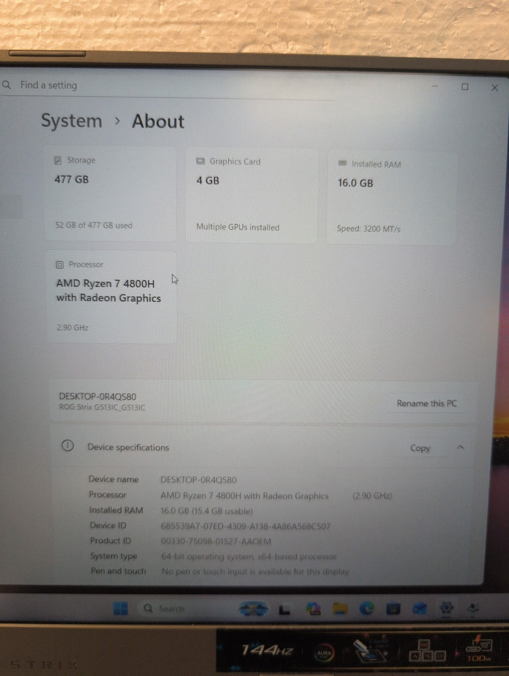Click 52 GB of 477 GB used
The width and height of the screenshot is (509, 676).
(x=94, y=225)
